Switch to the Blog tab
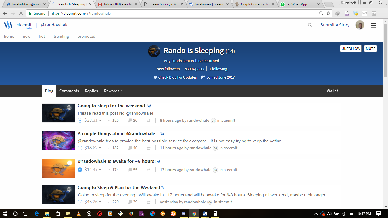Image resolution: width=388 pixels, height=218 pixels. tap(49, 91)
